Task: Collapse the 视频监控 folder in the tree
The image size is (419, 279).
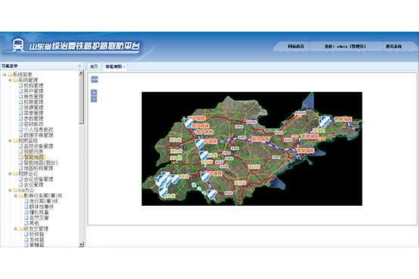Action: [10, 141]
